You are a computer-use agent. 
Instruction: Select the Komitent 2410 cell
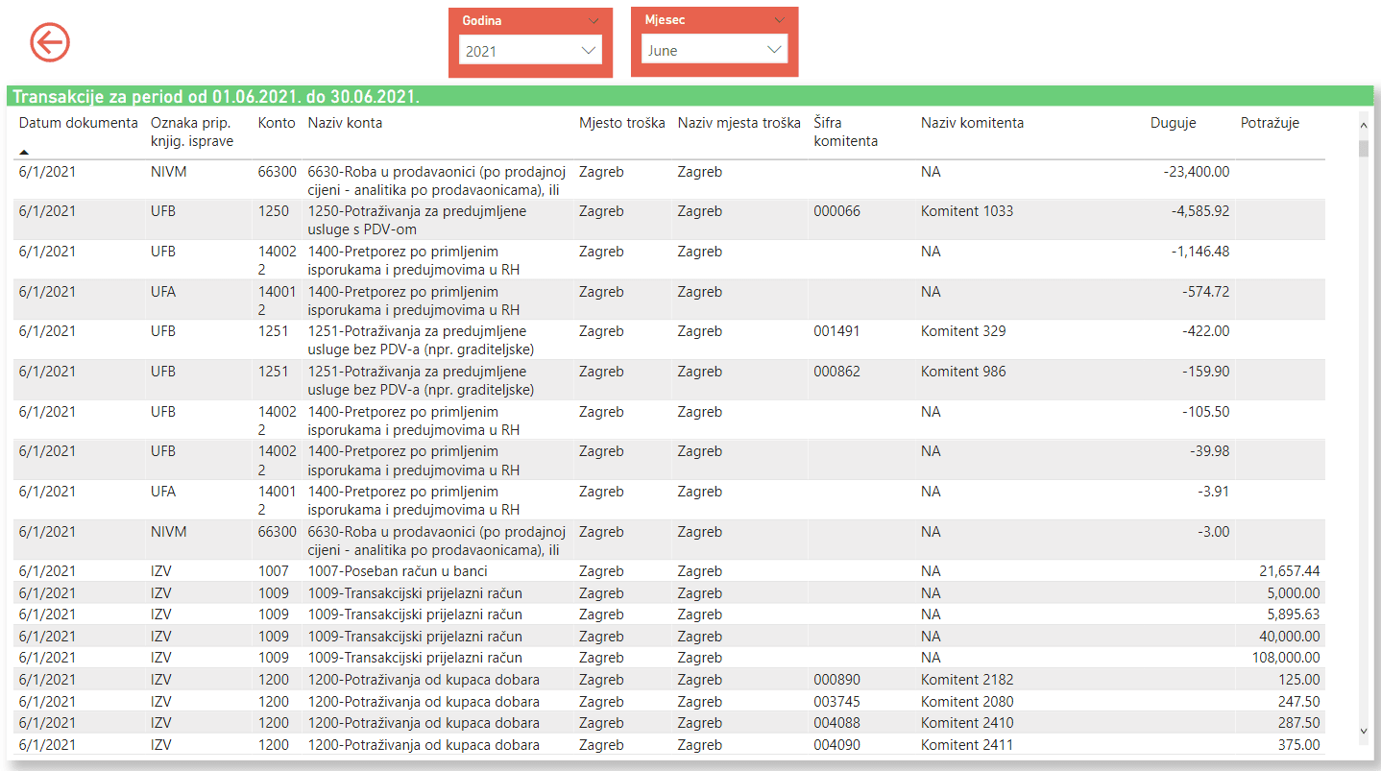coord(967,723)
